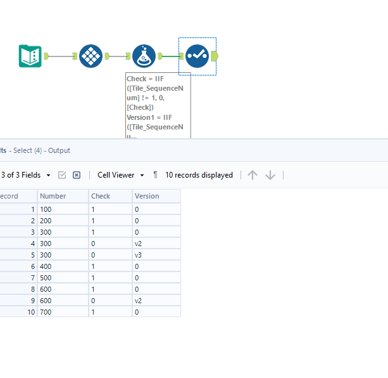The height and width of the screenshot is (378, 388).
Task: Click the Tile tool output anchor
Action: [x=107, y=56]
